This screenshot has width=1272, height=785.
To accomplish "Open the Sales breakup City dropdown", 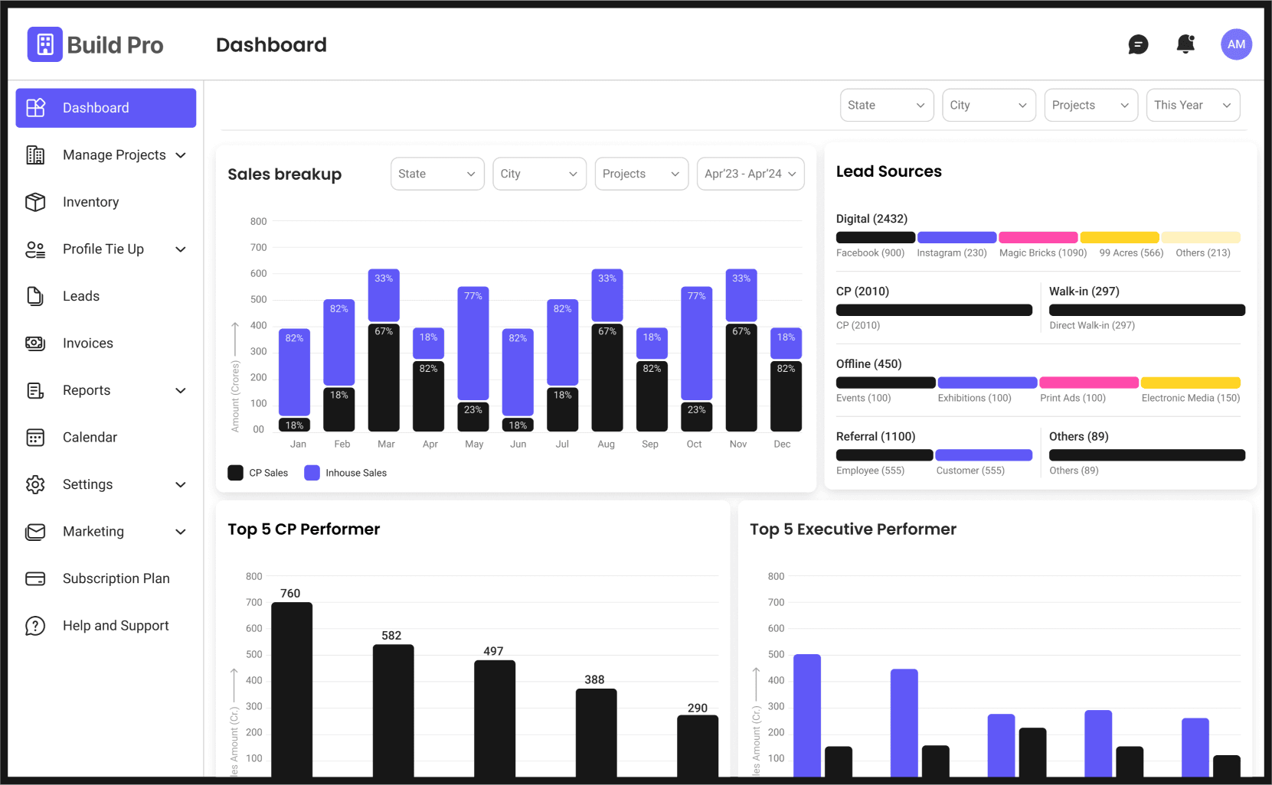I will coord(539,174).
